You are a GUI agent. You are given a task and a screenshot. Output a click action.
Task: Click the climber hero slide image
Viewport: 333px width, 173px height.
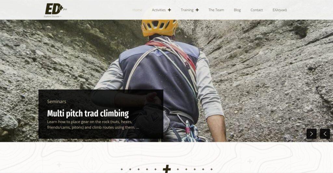166,81
